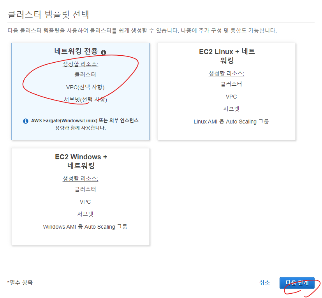Screen dimensions: 322x298
Task: Click 생성할 리소스 heading in 네트워킹 전용 card
Action: coord(80,64)
